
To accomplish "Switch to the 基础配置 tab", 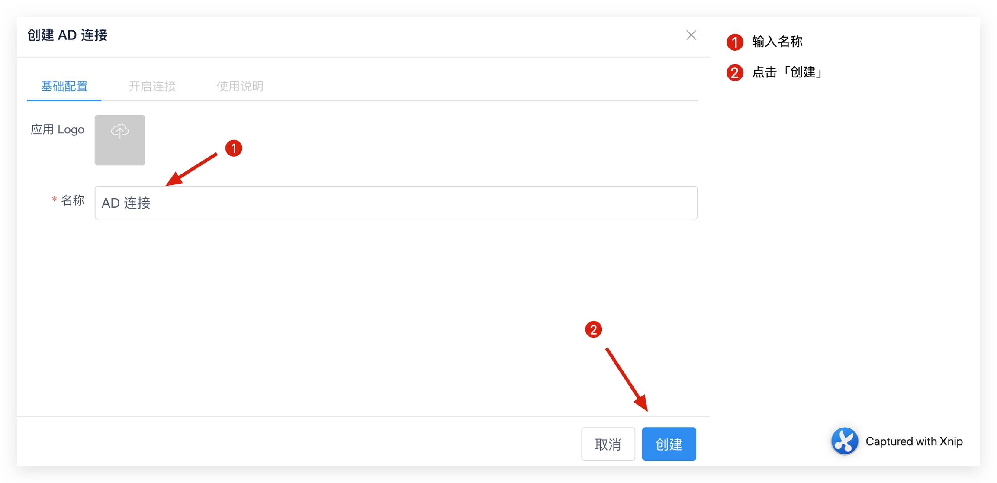I will click(x=64, y=86).
